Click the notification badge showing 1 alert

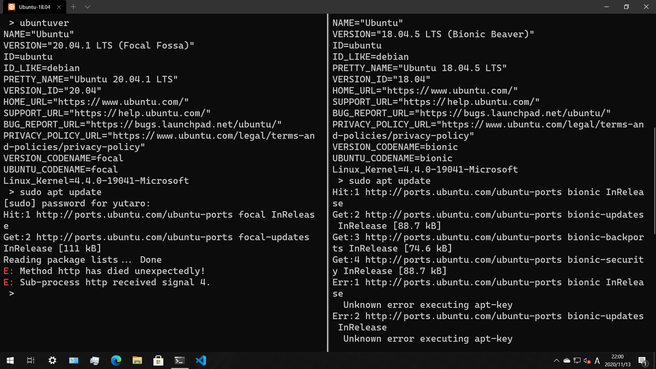pyautogui.click(x=643, y=360)
